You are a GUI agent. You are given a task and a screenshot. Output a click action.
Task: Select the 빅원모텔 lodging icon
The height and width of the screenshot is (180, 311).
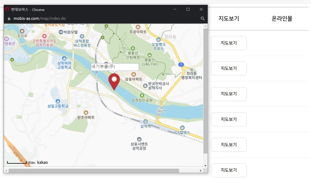tap(61, 32)
